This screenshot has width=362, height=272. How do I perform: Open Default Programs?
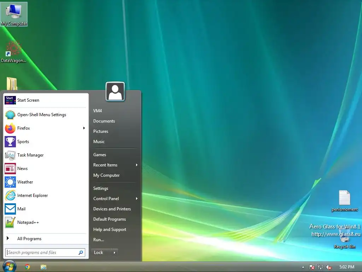click(x=110, y=219)
